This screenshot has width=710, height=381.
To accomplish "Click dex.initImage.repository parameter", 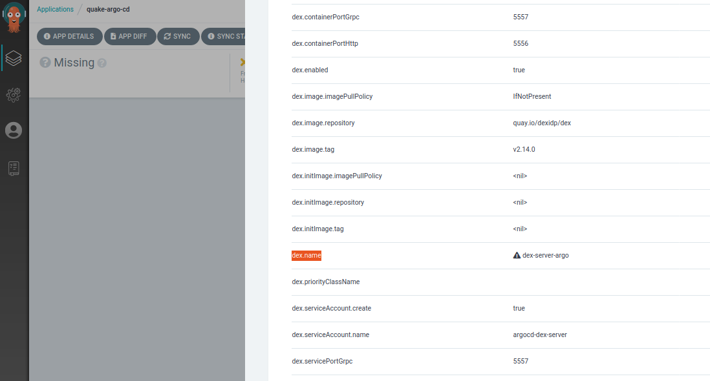I will click(328, 203).
